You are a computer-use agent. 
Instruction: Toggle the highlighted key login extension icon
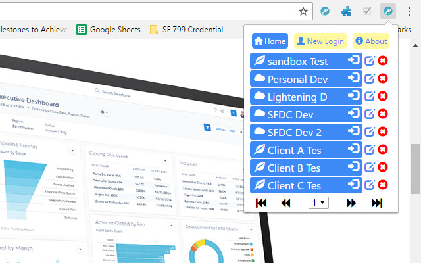(x=388, y=11)
